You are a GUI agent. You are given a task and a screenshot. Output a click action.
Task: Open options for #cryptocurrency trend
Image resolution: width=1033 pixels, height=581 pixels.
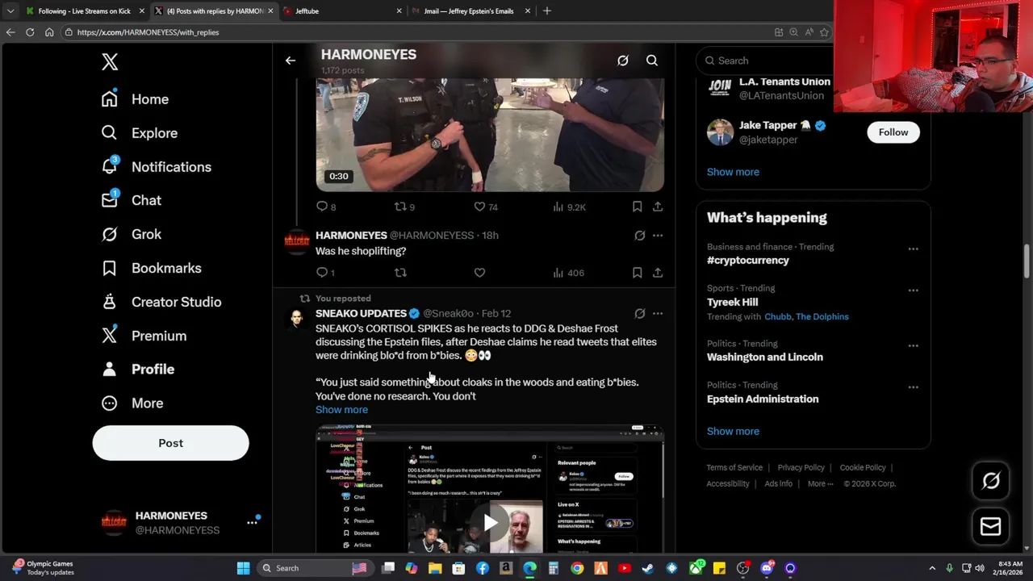click(913, 249)
